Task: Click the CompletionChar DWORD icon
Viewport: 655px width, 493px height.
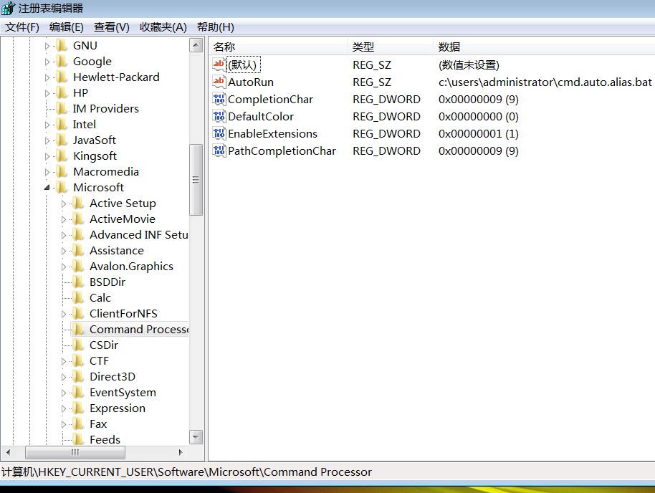Action: [x=219, y=99]
